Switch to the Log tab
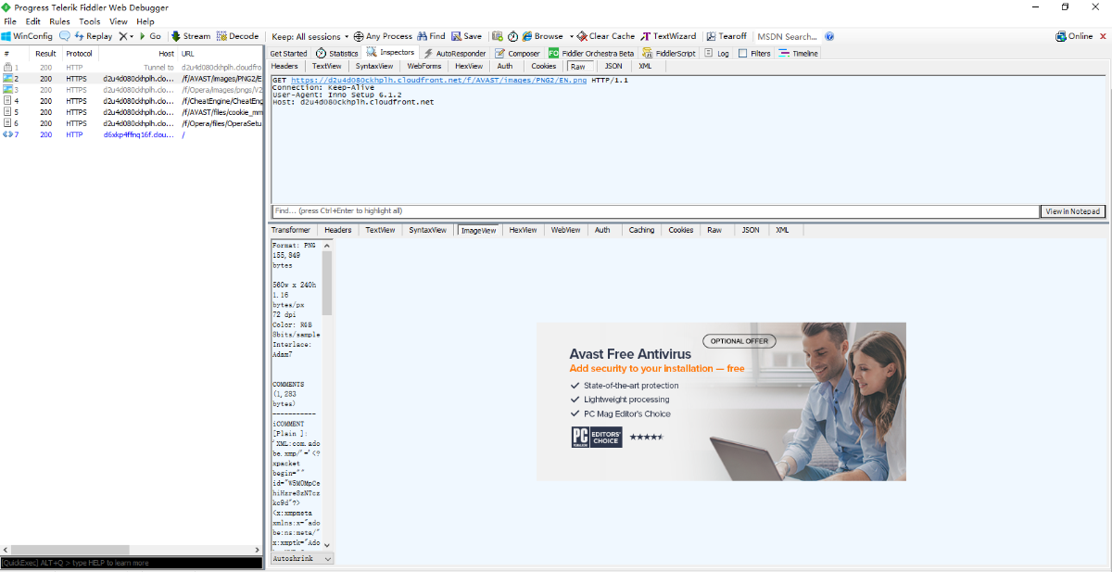 [717, 54]
